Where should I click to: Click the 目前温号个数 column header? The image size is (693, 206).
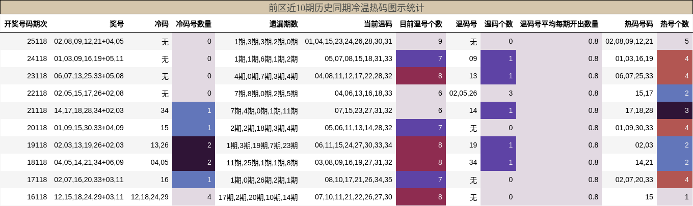pyautogui.click(x=421, y=24)
